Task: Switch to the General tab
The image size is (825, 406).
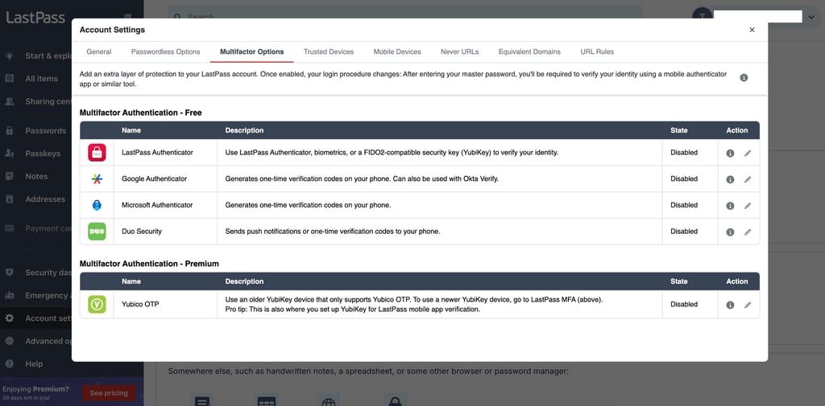Action: [99, 52]
